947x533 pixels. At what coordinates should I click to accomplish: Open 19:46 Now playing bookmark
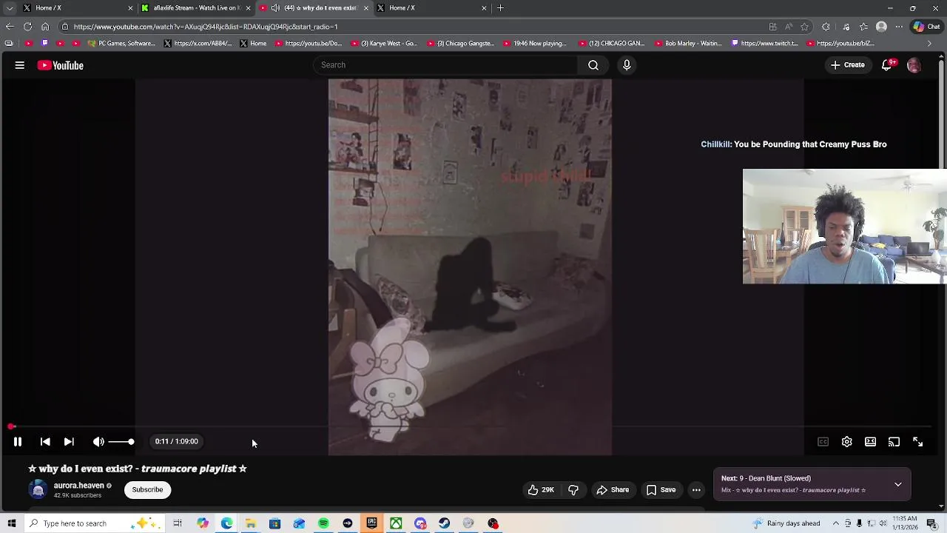536,44
